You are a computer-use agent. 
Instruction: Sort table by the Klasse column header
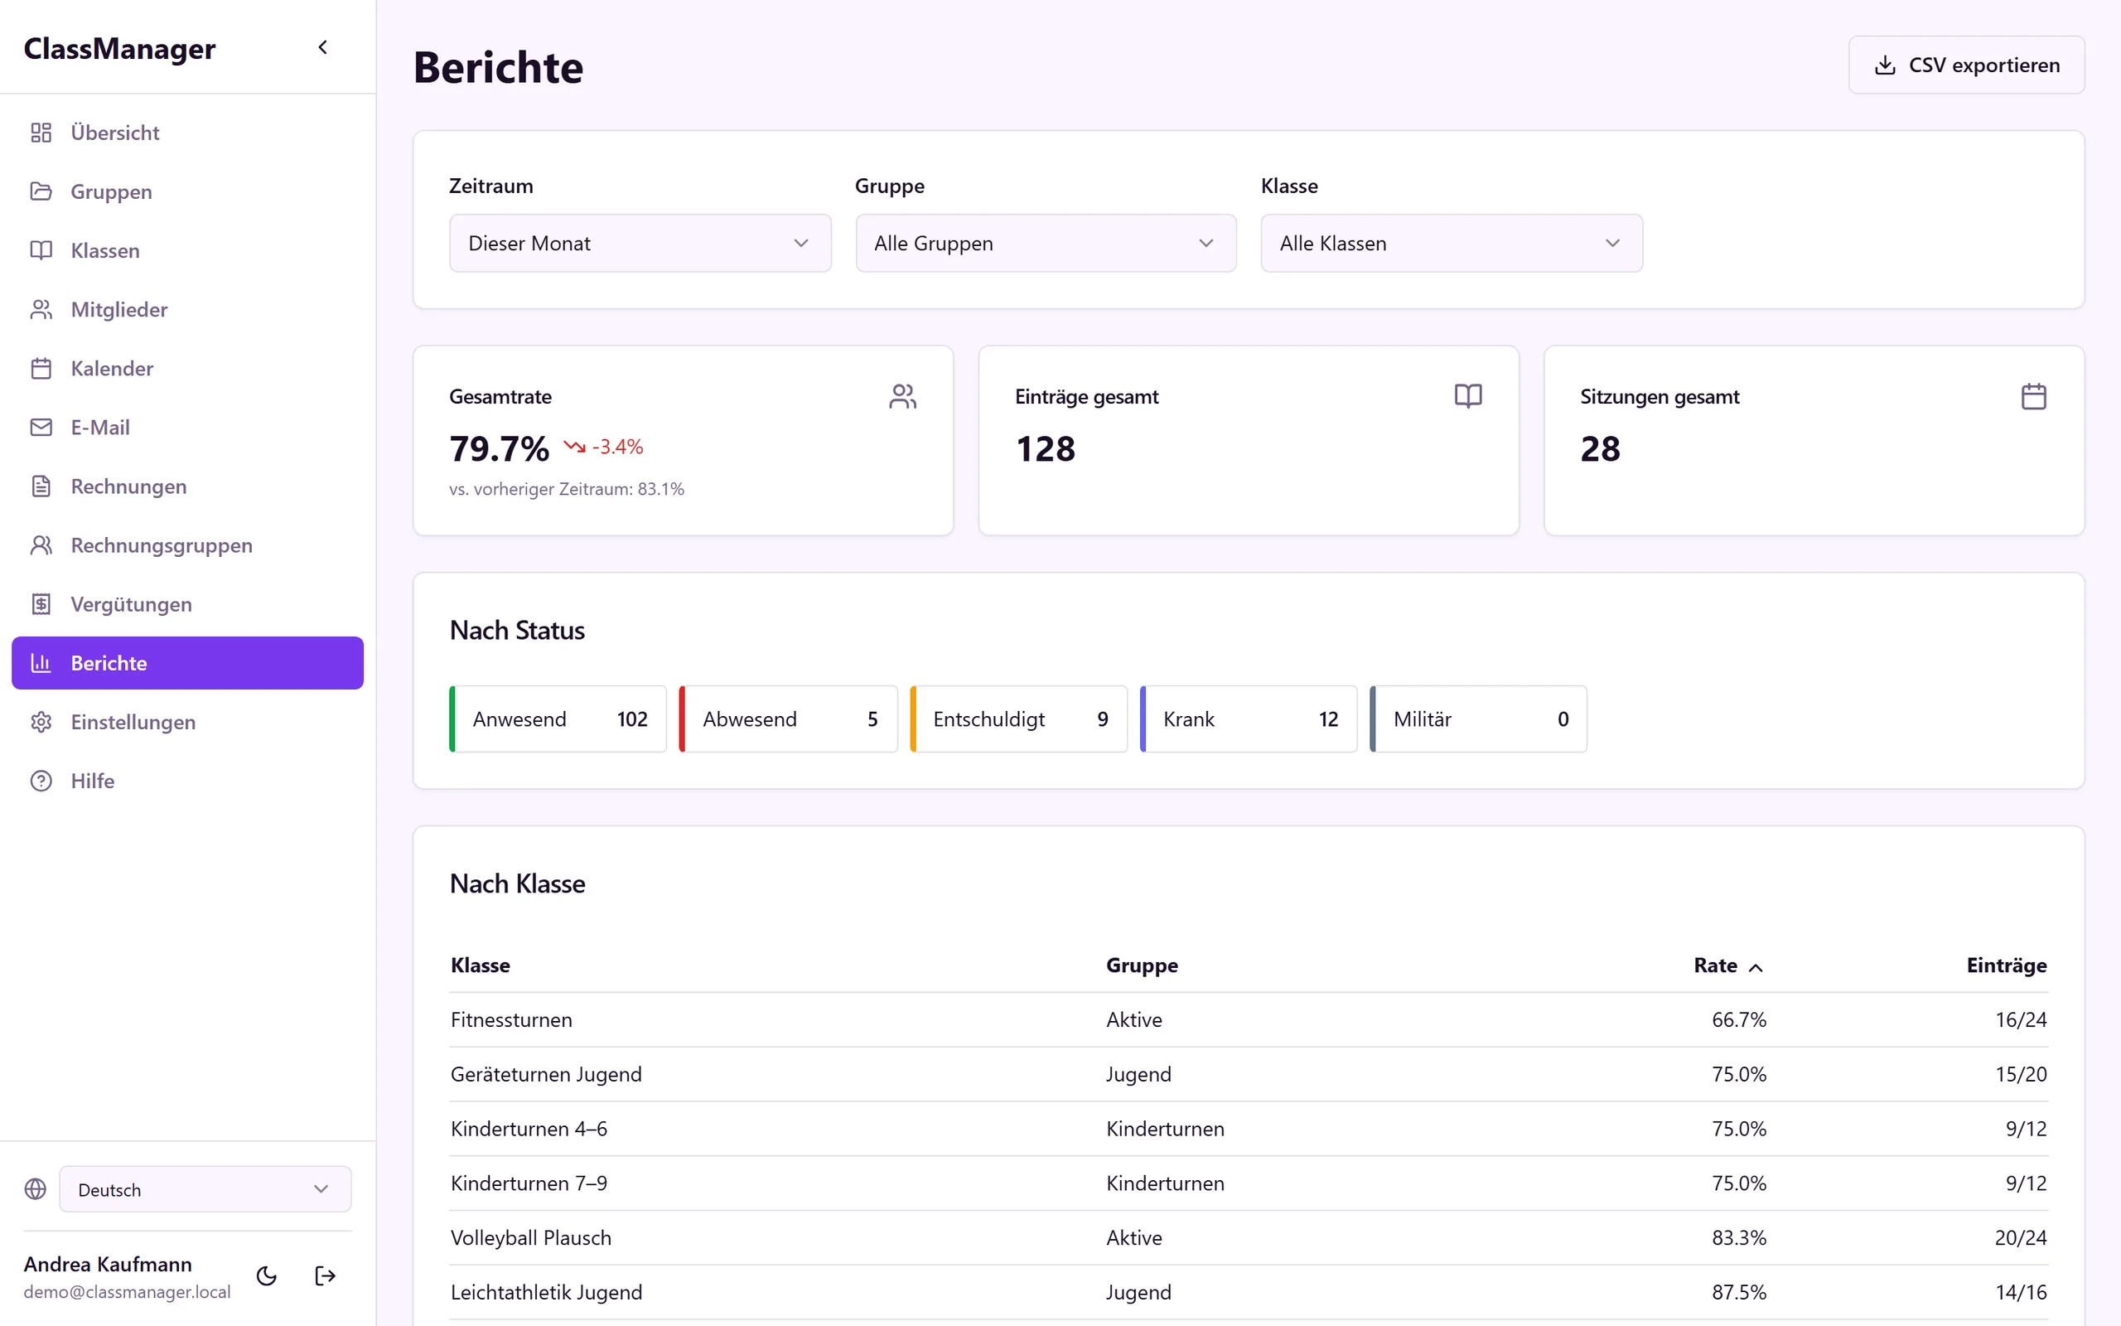coord(481,965)
